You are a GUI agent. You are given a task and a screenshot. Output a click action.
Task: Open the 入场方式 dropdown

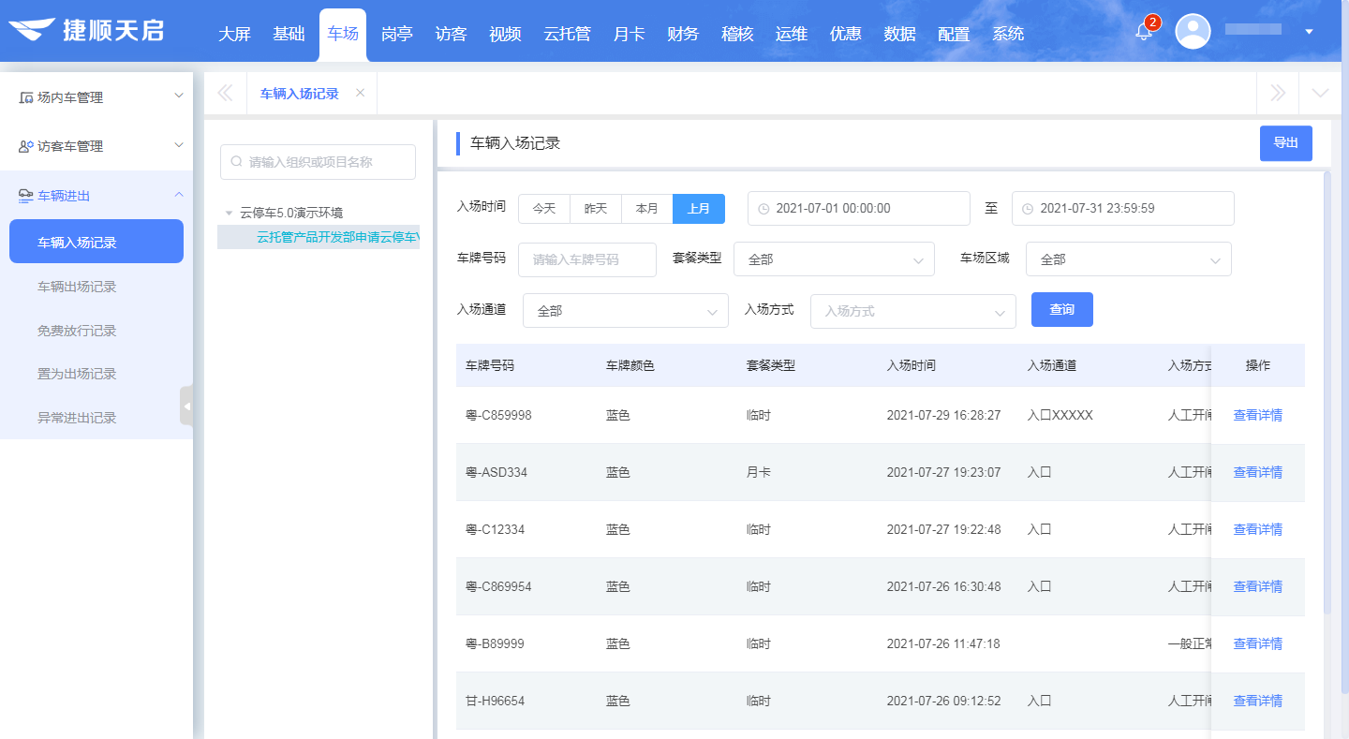pos(913,311)
